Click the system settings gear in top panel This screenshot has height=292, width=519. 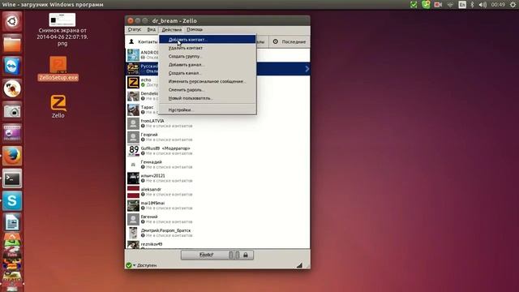[513, 5]
